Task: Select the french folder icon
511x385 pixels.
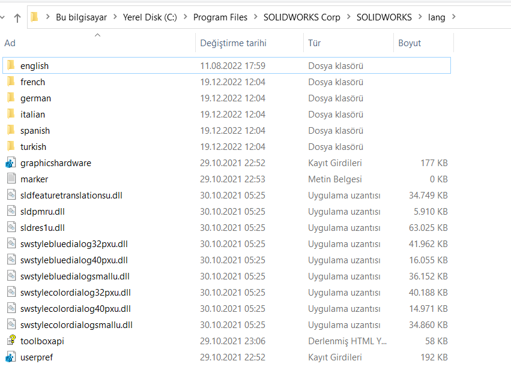Action: pyautogui.click(x=11, y=82)
